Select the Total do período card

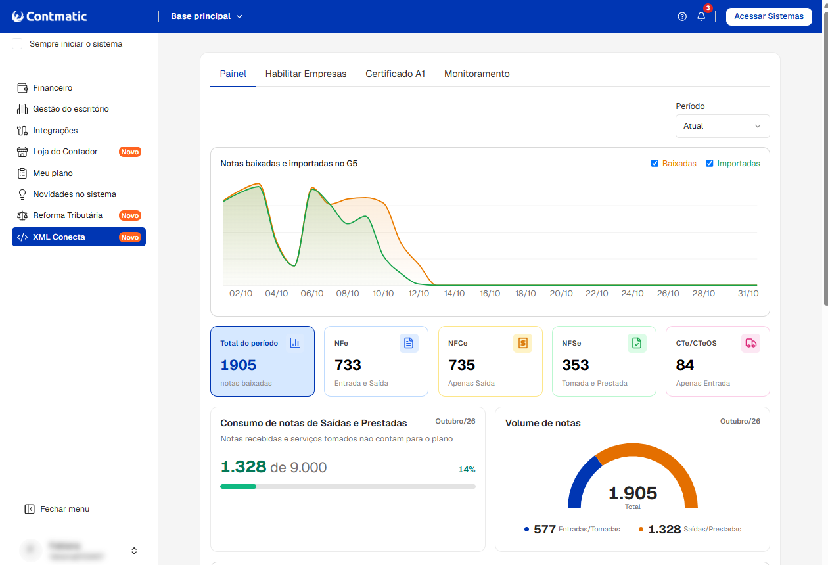coord(262,361)
